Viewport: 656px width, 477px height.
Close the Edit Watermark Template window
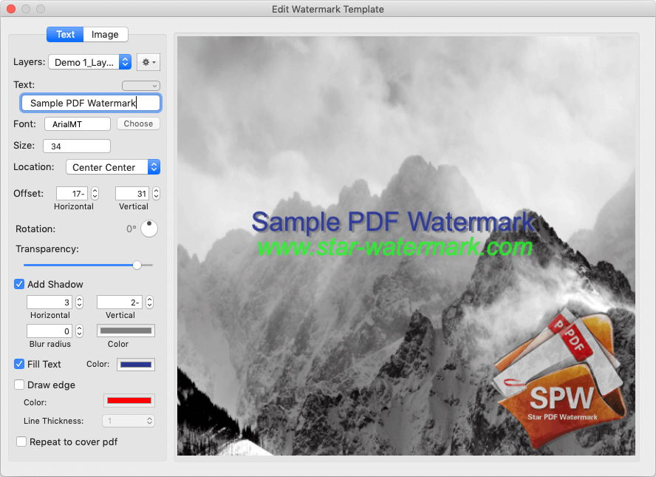[11, 9]
